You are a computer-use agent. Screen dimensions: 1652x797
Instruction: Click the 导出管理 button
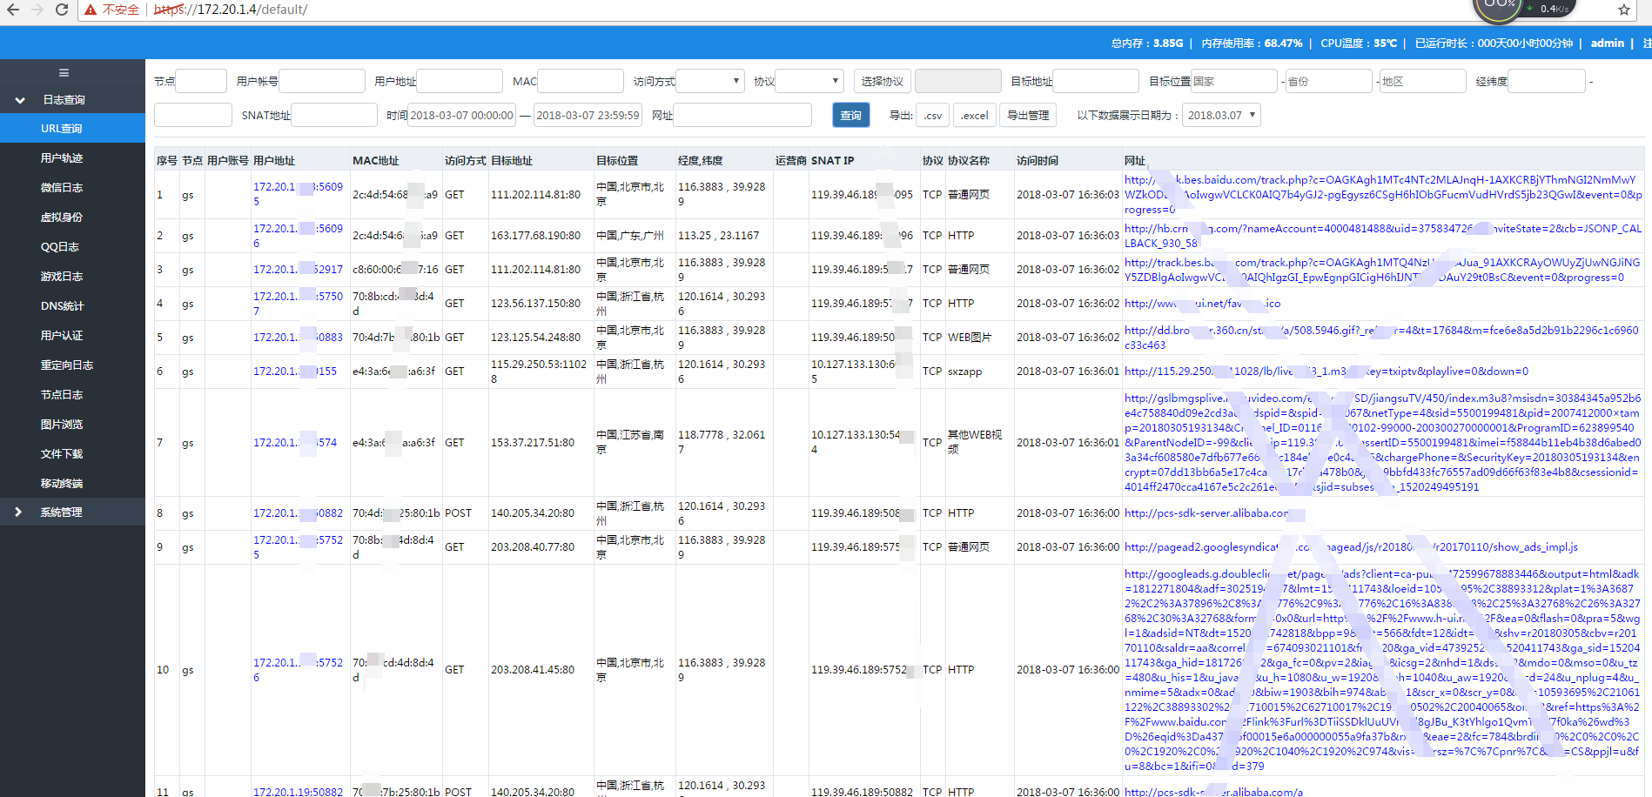click(x=1028, y=115)
